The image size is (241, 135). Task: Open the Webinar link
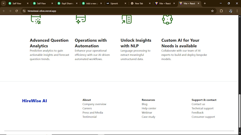(147, 112)
